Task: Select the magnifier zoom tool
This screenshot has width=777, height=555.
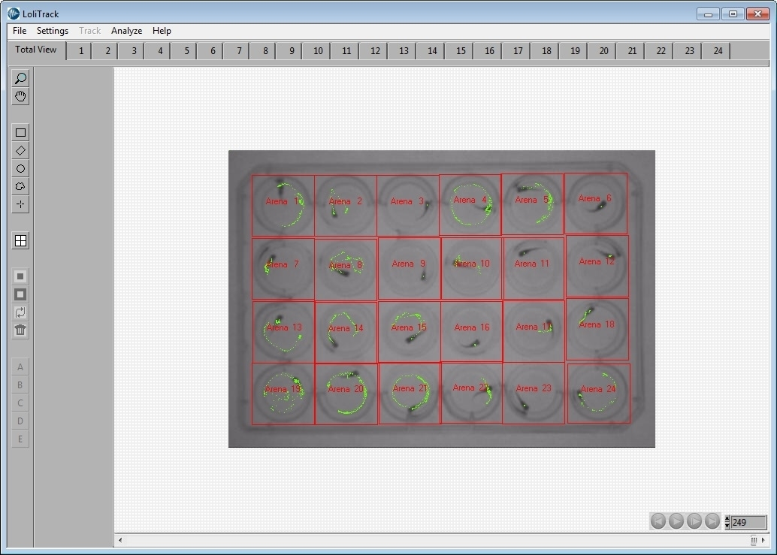Action: (20, 78)
